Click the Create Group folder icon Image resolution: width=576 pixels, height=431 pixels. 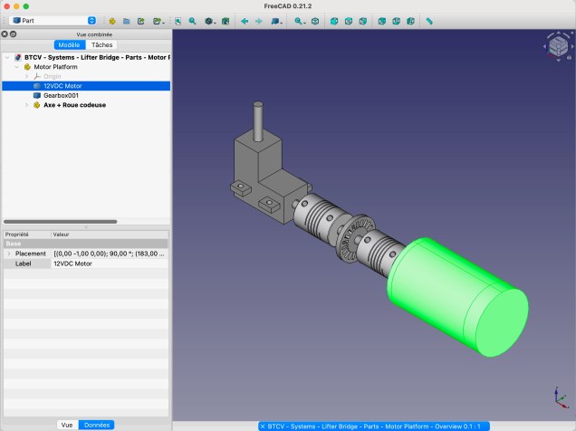pos(127,20)
